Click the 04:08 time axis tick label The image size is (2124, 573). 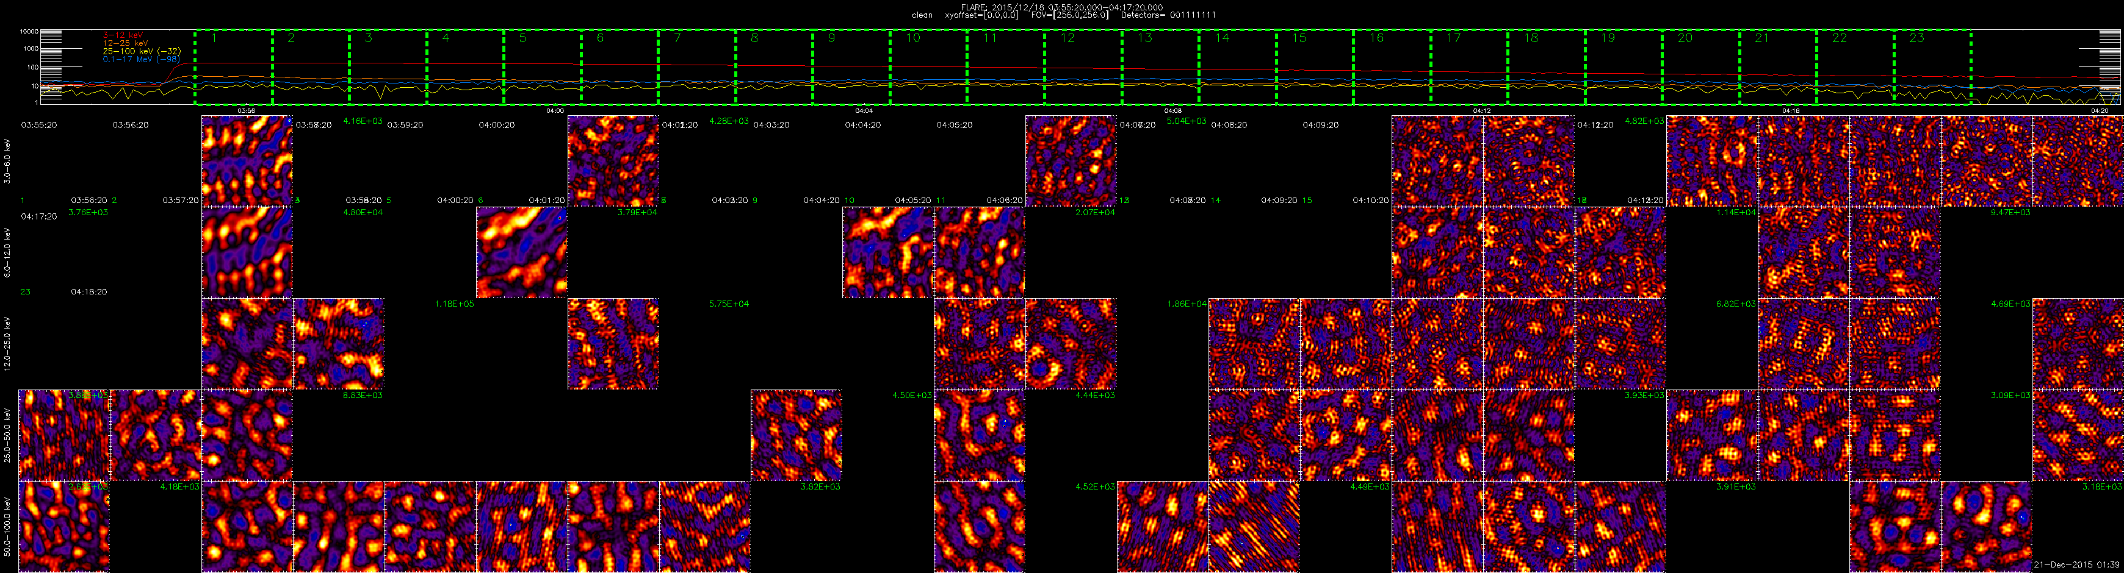[1172, 110]
